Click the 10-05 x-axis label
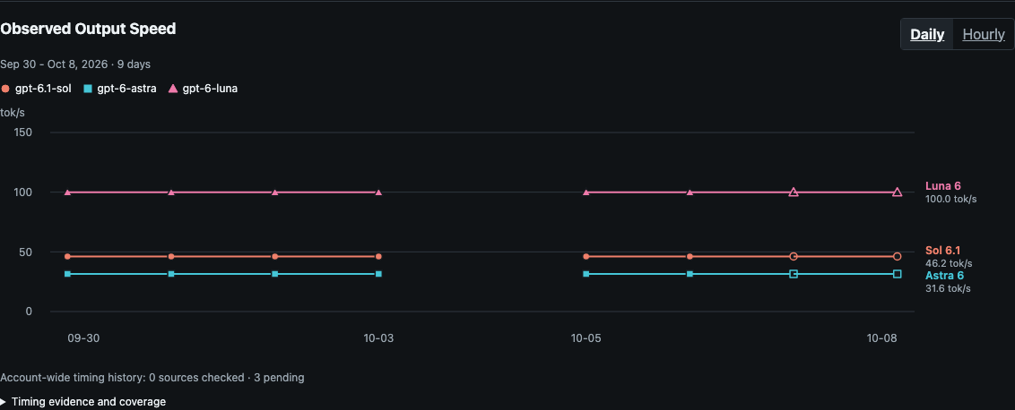This screenshot has width=1015, height=410. click(586, 338)
